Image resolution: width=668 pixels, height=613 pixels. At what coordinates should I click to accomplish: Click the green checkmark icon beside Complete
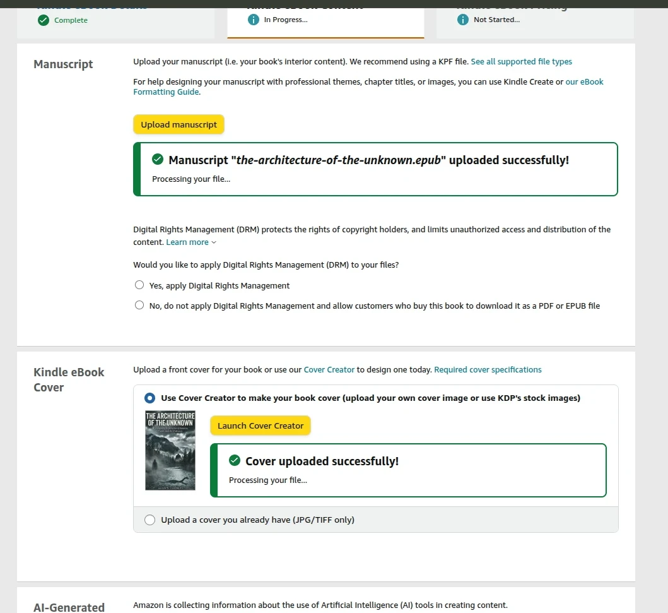(44, 20)
